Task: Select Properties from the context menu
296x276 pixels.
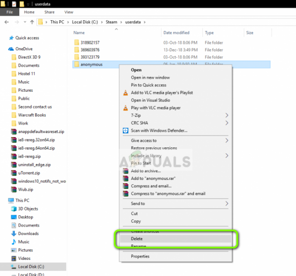Action: [x=140, y=256]
